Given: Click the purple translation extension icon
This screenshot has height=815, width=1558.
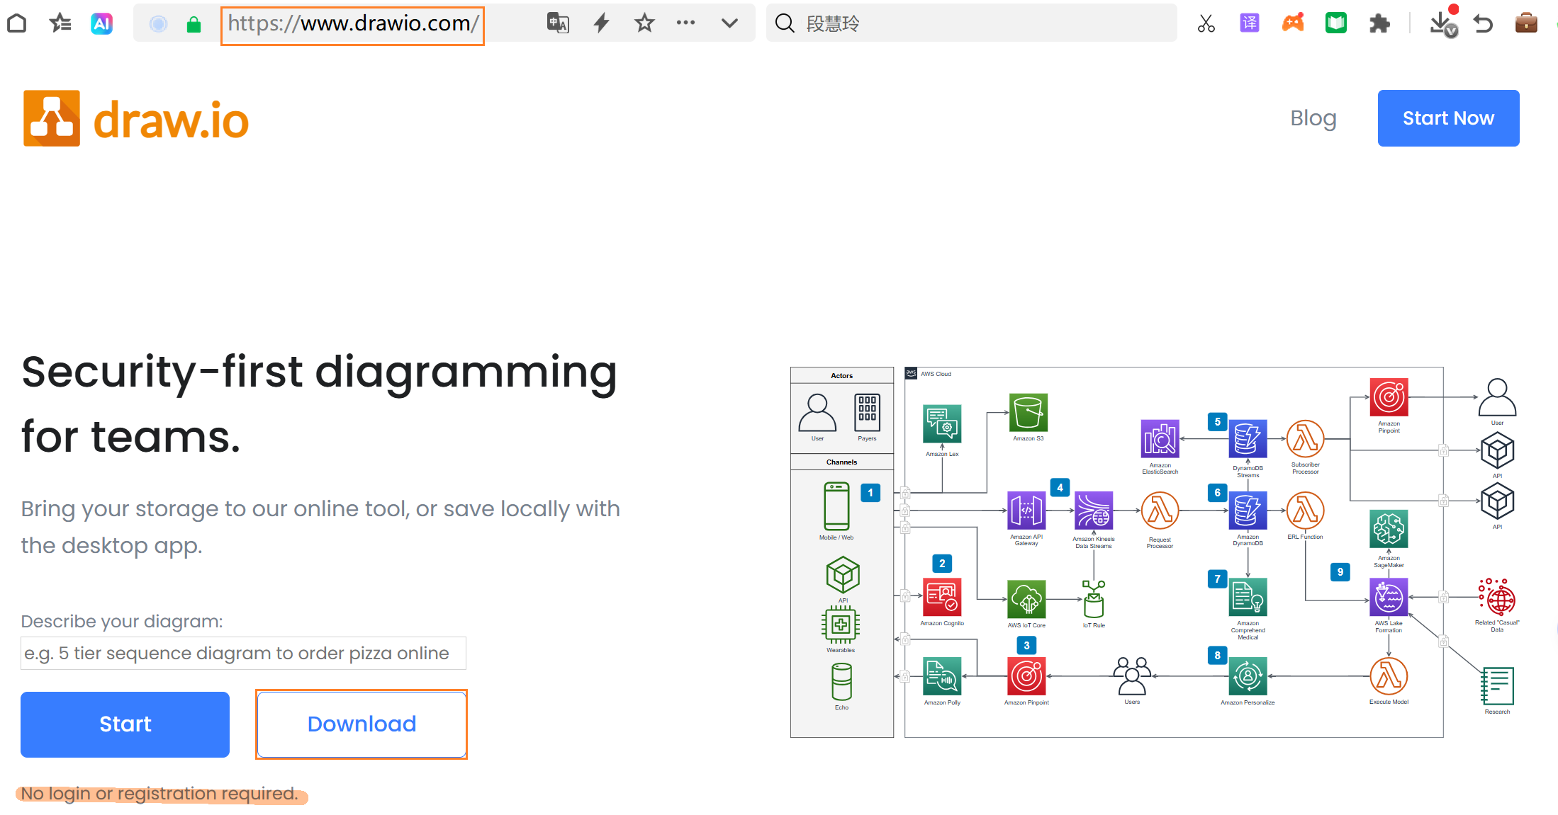Looking at the screenshot, I should coord(1249,23).
